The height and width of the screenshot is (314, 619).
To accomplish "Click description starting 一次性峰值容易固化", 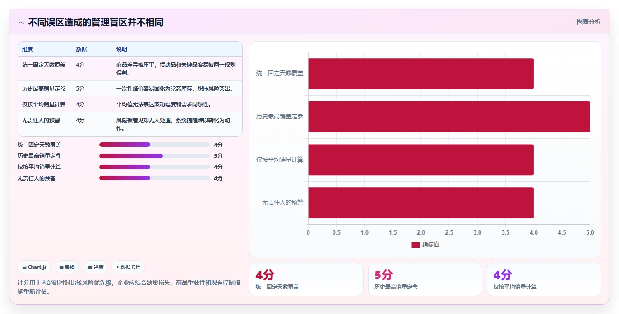I will 175,89.
